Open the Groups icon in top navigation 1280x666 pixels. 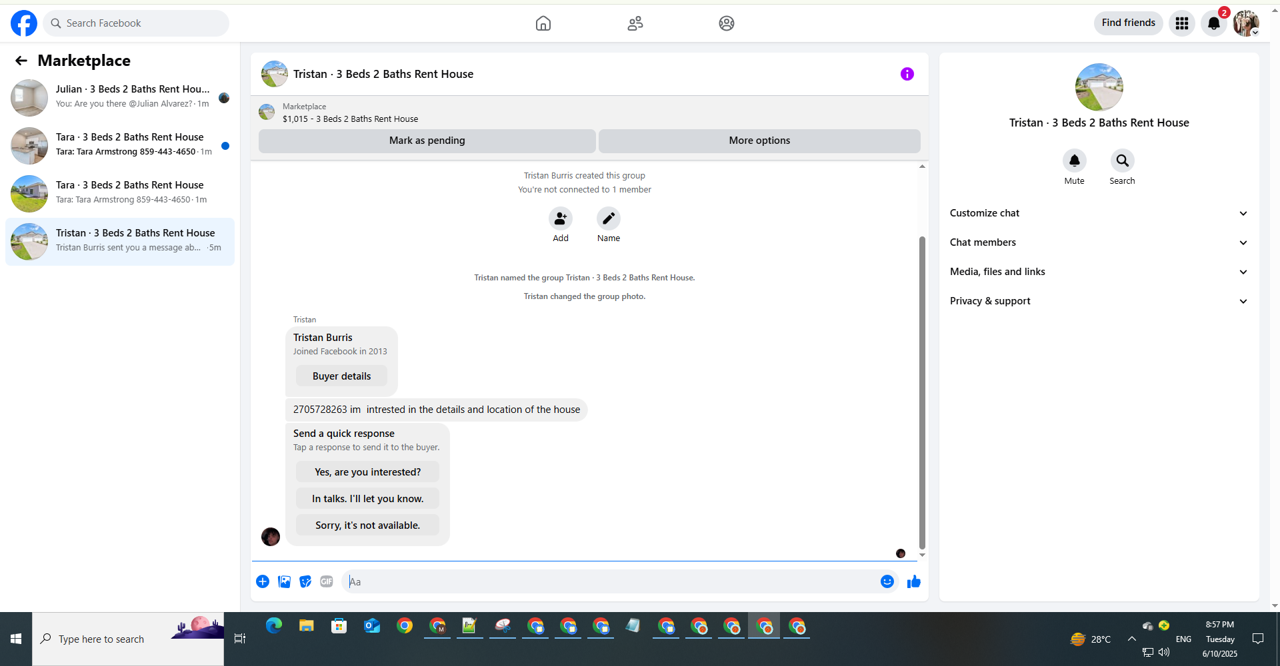click(727, 23)
